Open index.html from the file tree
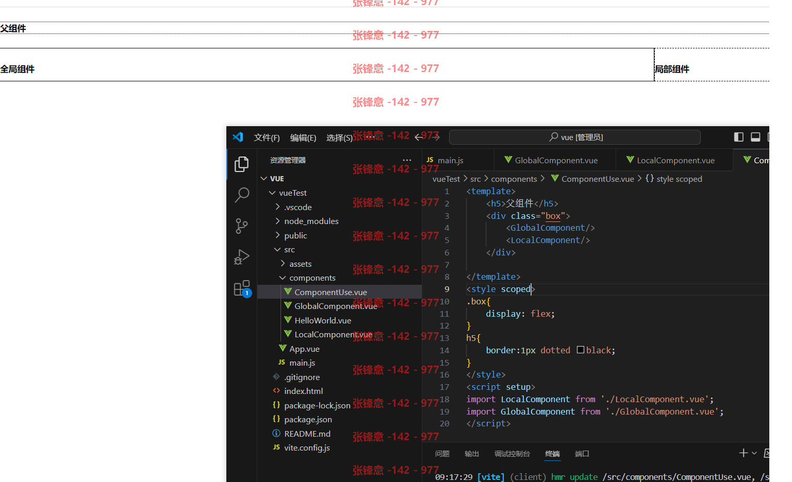 (303, 391)
